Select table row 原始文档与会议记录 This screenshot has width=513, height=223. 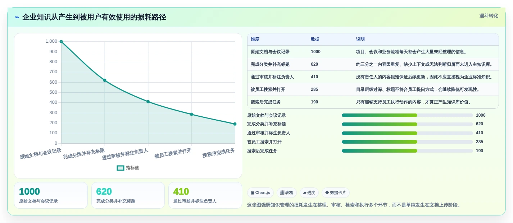[373, 52]
